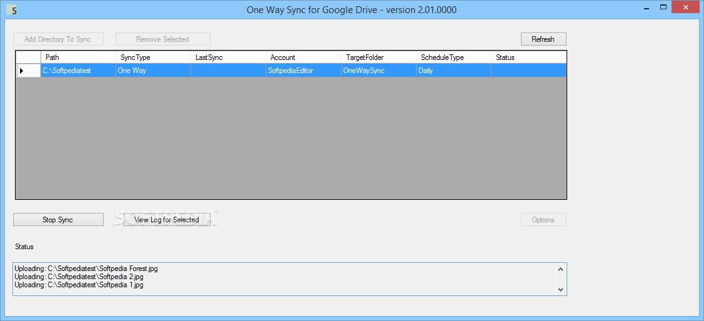Sort by the Account column header
The height and width of the screenshot is (321, 704).
pos(303,57)
